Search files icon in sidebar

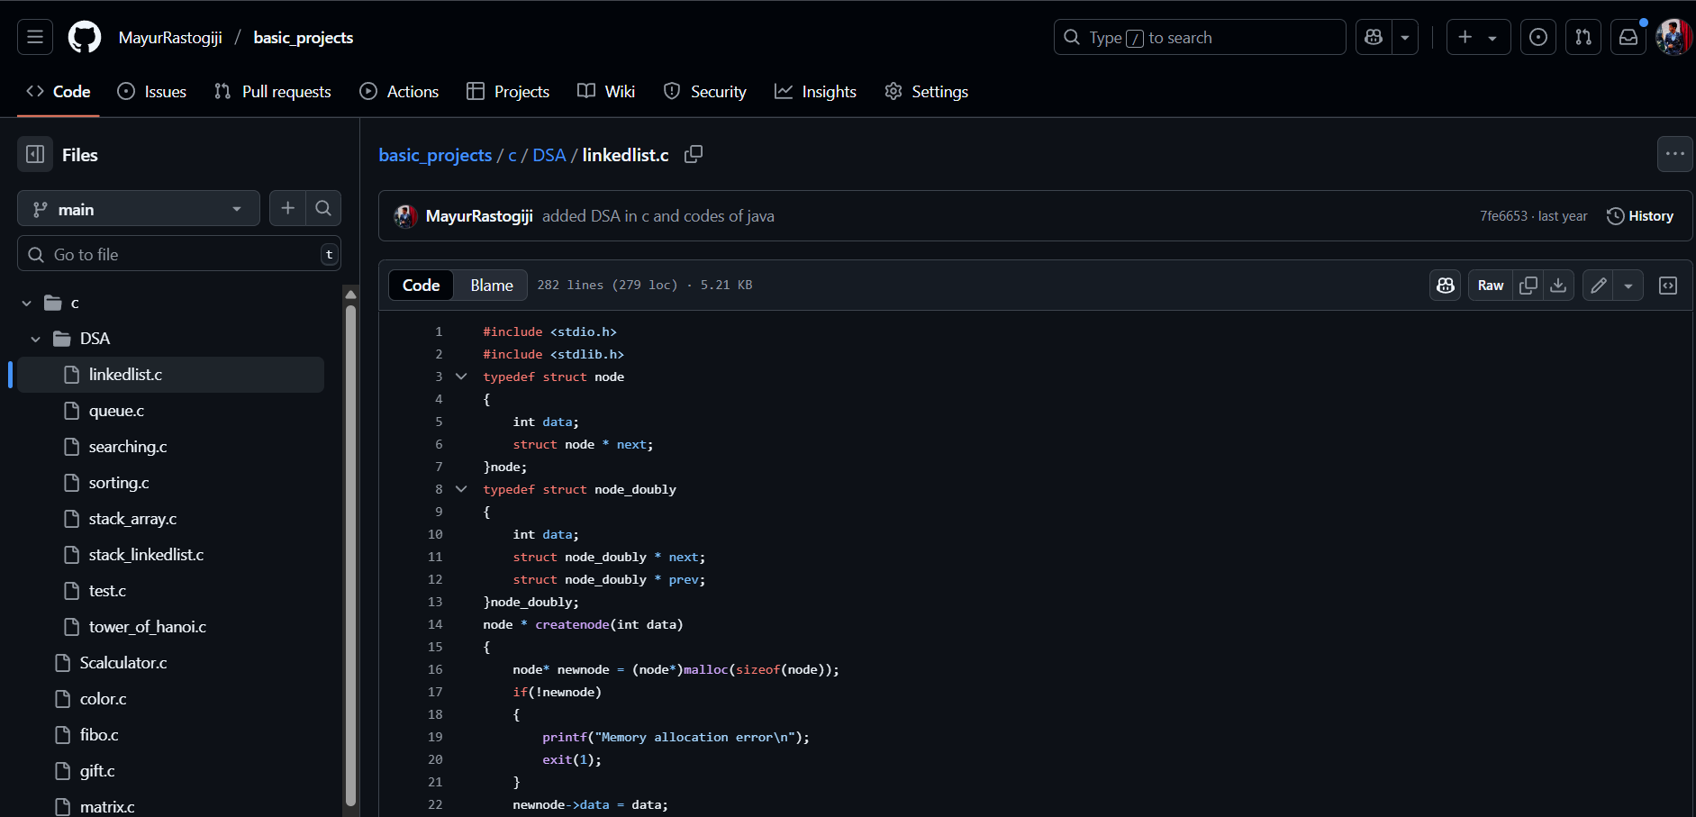pyautogui.click(x=323, y=209)
